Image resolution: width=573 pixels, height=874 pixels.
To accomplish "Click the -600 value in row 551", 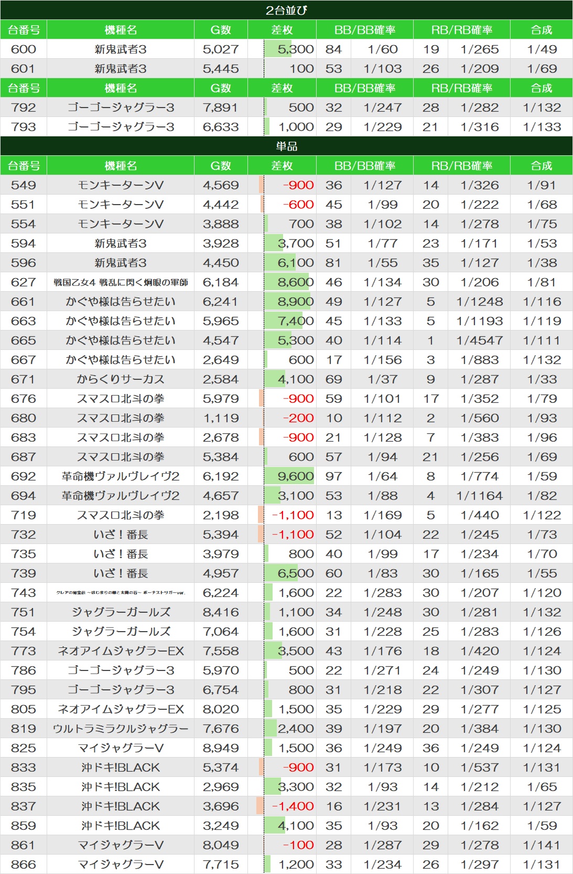I will click(298, 205).
